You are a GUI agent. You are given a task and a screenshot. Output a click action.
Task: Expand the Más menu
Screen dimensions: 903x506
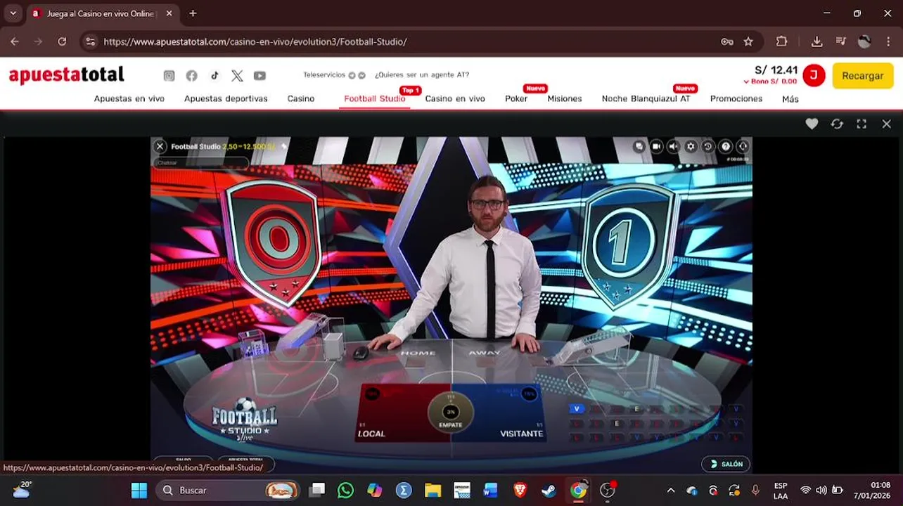click(790, 99)
